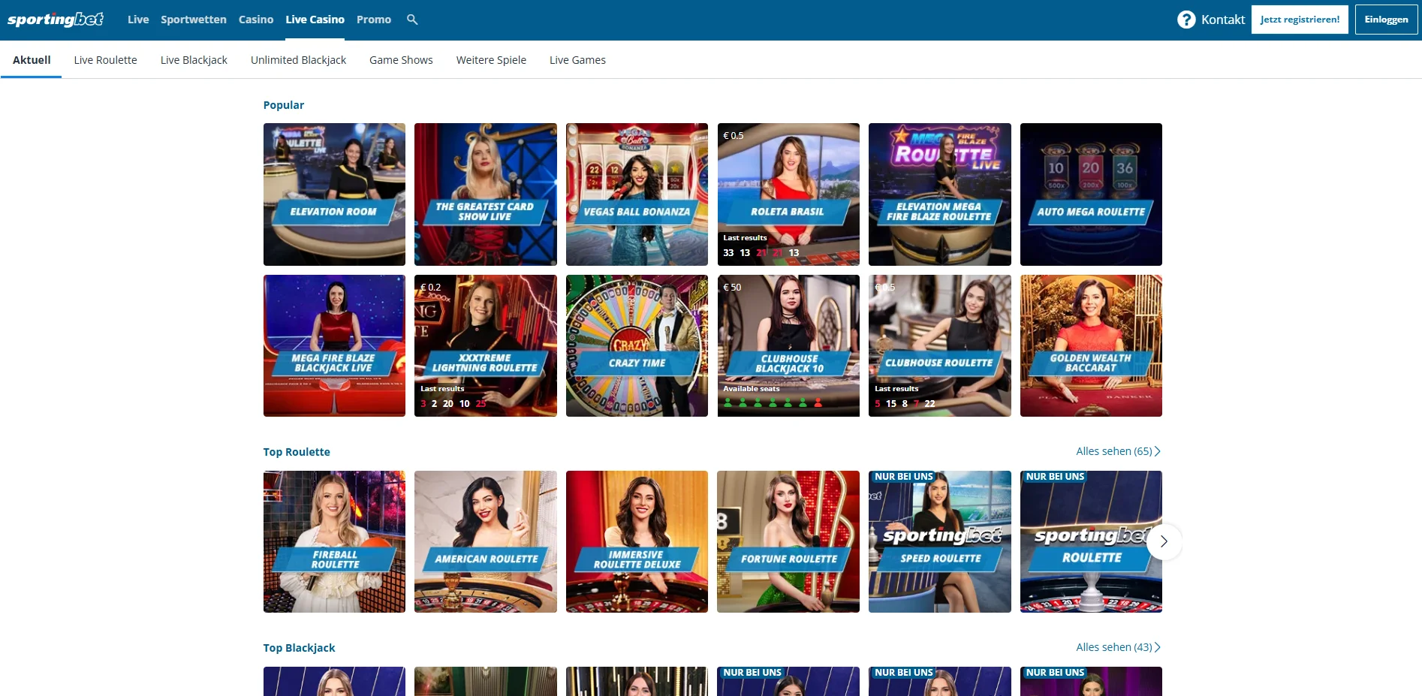1422x696 pixels.
Task: Click the Einloggen button
Action: point(1386,20)
